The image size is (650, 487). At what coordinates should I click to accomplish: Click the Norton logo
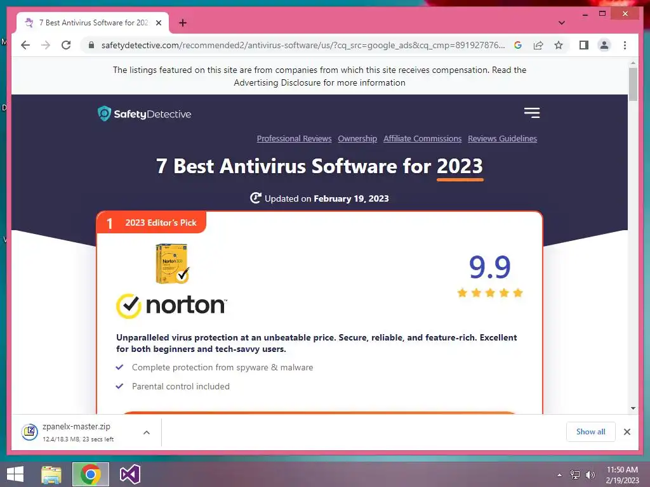(x=171, y=306)
